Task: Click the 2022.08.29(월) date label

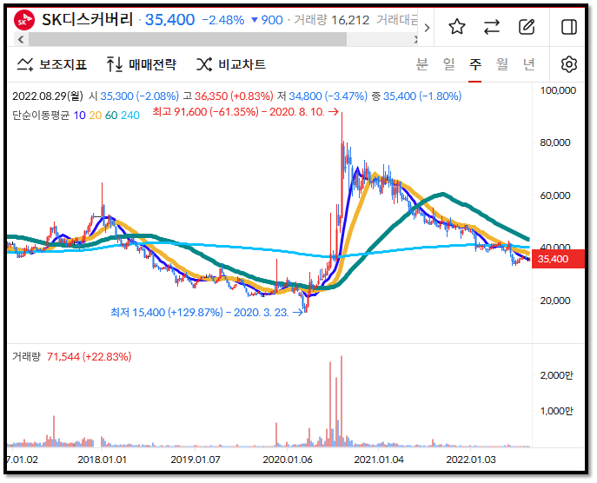Action: point(48,96)
